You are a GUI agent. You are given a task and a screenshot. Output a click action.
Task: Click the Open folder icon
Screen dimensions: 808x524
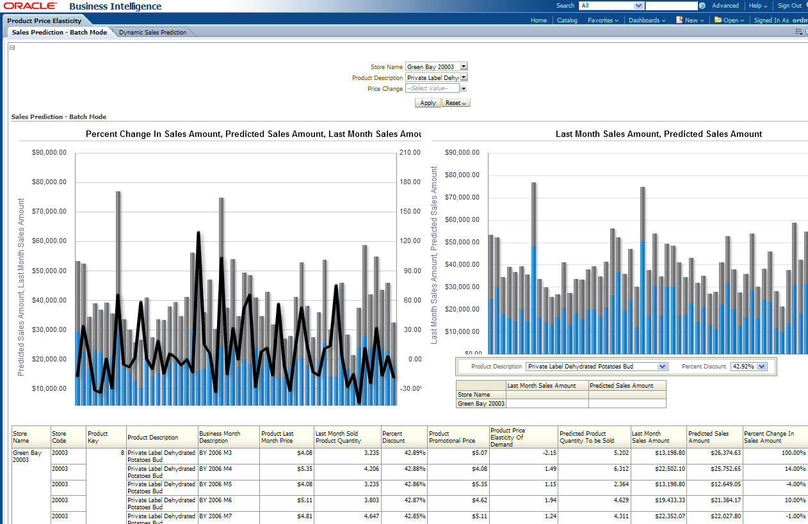[718, 20]
